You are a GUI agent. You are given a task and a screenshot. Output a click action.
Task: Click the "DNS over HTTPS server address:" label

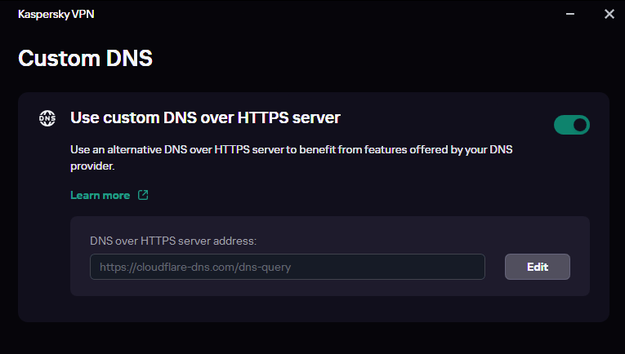tap(173, 241)
